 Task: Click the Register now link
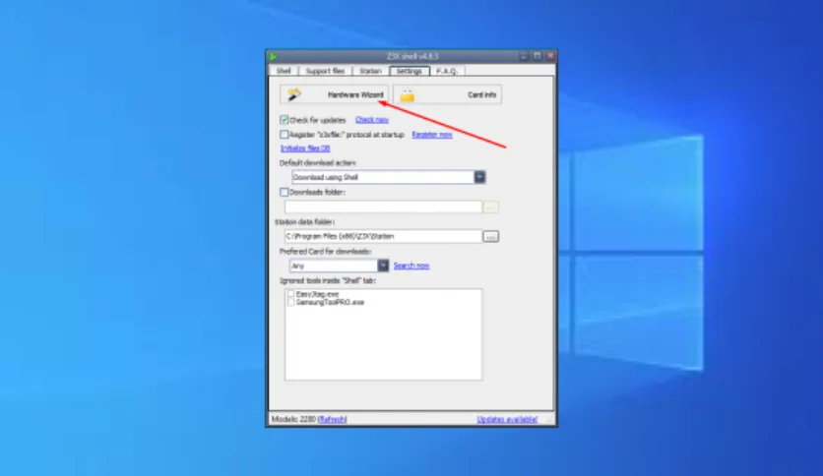coord(432,135)
